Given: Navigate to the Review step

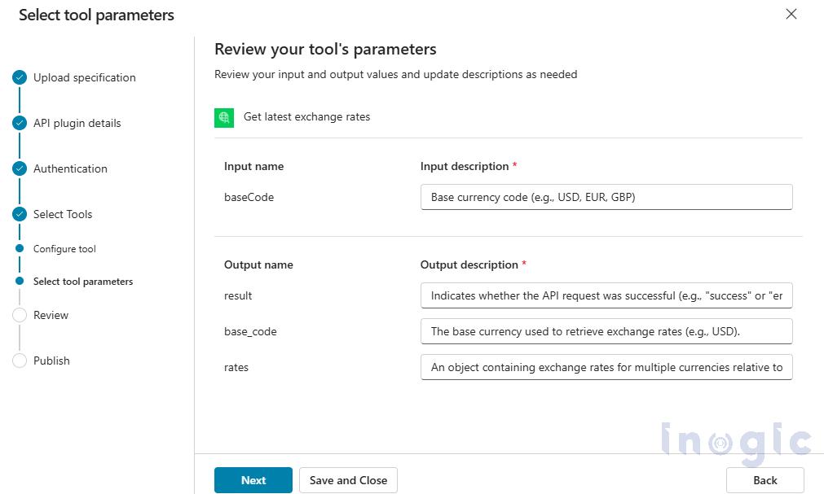Looking at the screenshot, I should click(x=52, y=315).
